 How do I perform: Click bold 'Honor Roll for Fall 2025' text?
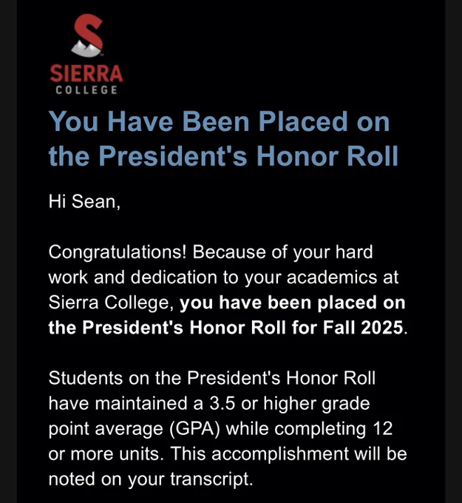[x=296, y=328]
